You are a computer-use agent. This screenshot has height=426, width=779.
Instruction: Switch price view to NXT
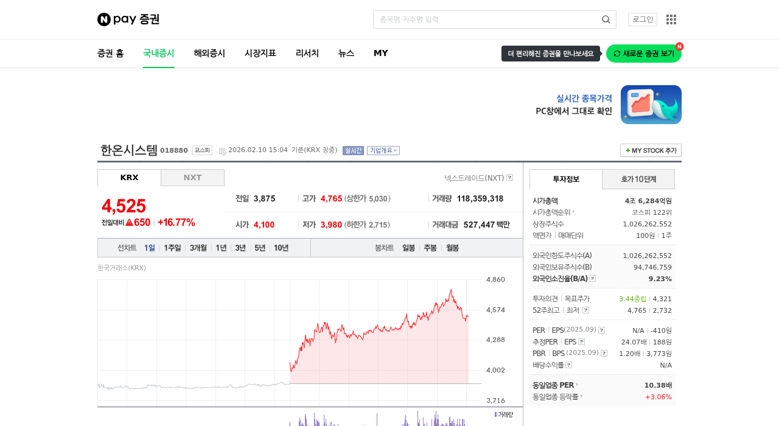coord(192,177)
